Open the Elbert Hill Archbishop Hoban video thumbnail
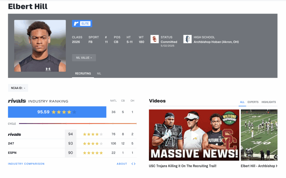 click(259, 135)
